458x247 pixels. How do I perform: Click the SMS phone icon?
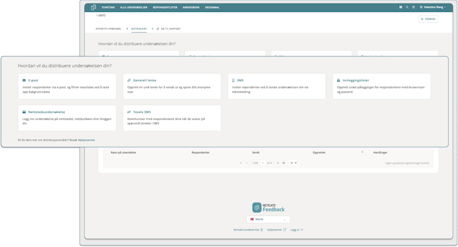(233, 80)
